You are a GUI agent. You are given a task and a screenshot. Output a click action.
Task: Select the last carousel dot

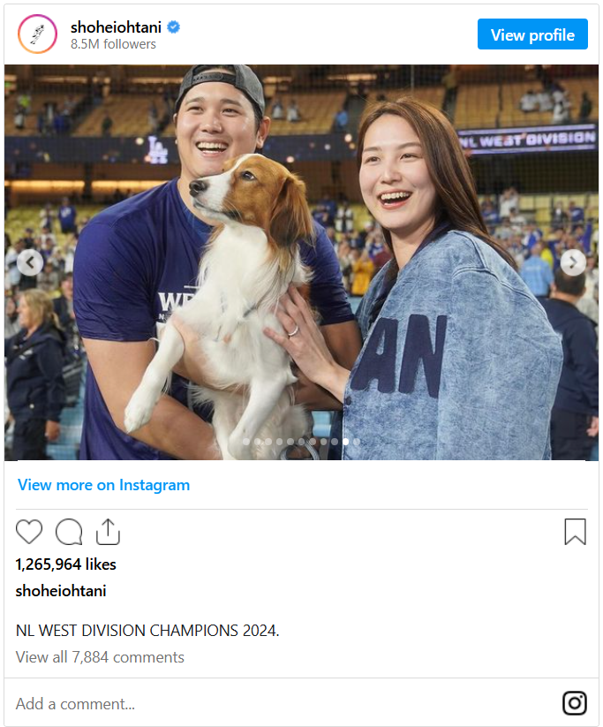tap(356, 441)
